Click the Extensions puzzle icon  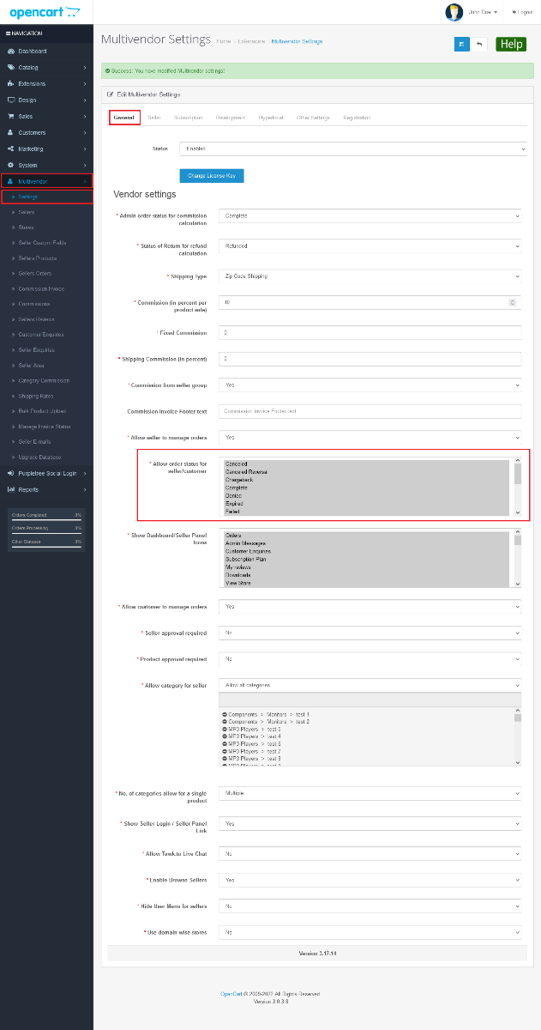click(10, 83)
